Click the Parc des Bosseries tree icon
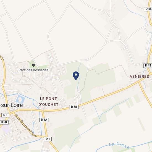The width and height of the screenshot is (152, 152). coord(33,65)
